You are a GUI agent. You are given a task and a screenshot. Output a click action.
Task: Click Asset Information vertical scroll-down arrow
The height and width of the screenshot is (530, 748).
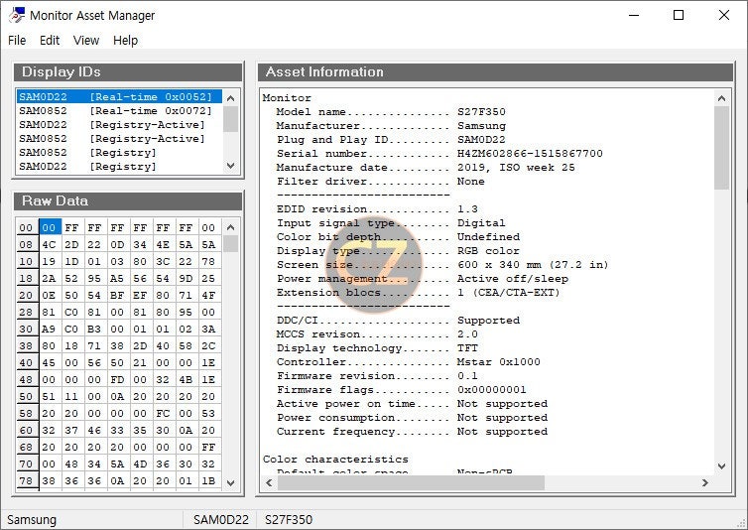pos(722,466)
